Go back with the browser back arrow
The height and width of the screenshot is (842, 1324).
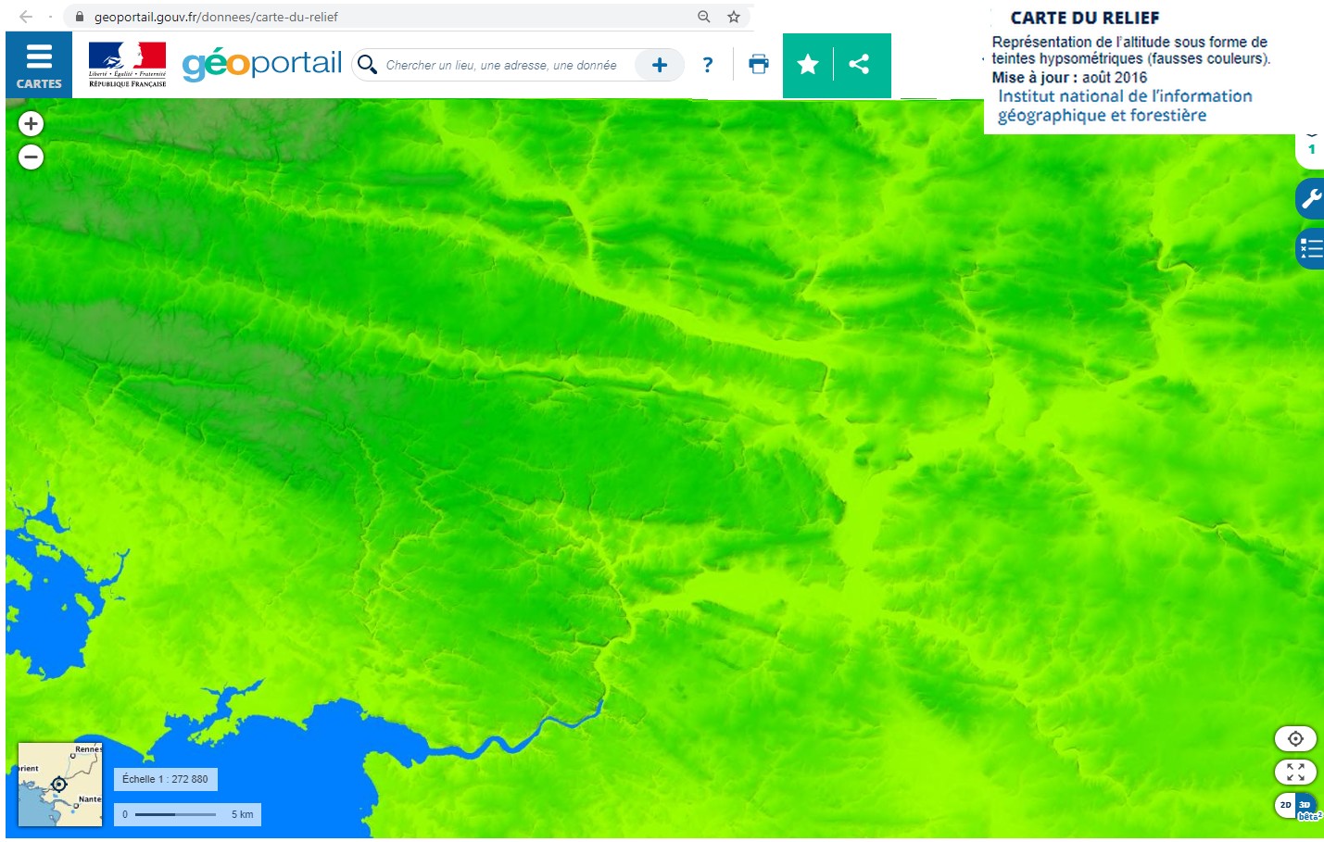25,17
